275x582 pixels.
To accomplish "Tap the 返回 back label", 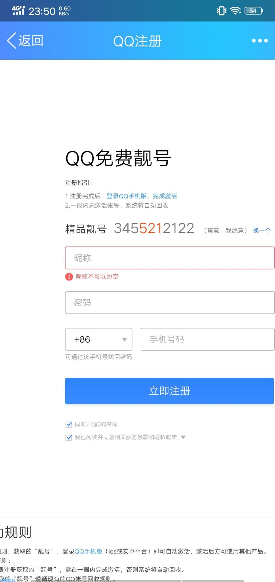I will pyautogui.click(x=31, y=41).
